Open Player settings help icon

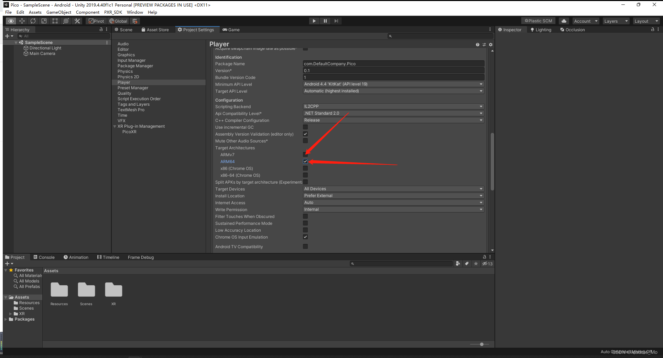click(x=477, y=45)
